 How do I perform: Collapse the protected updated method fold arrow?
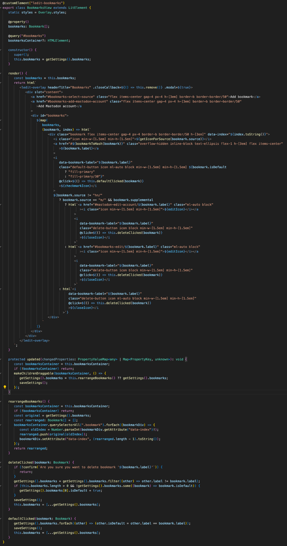coord(1,359)
